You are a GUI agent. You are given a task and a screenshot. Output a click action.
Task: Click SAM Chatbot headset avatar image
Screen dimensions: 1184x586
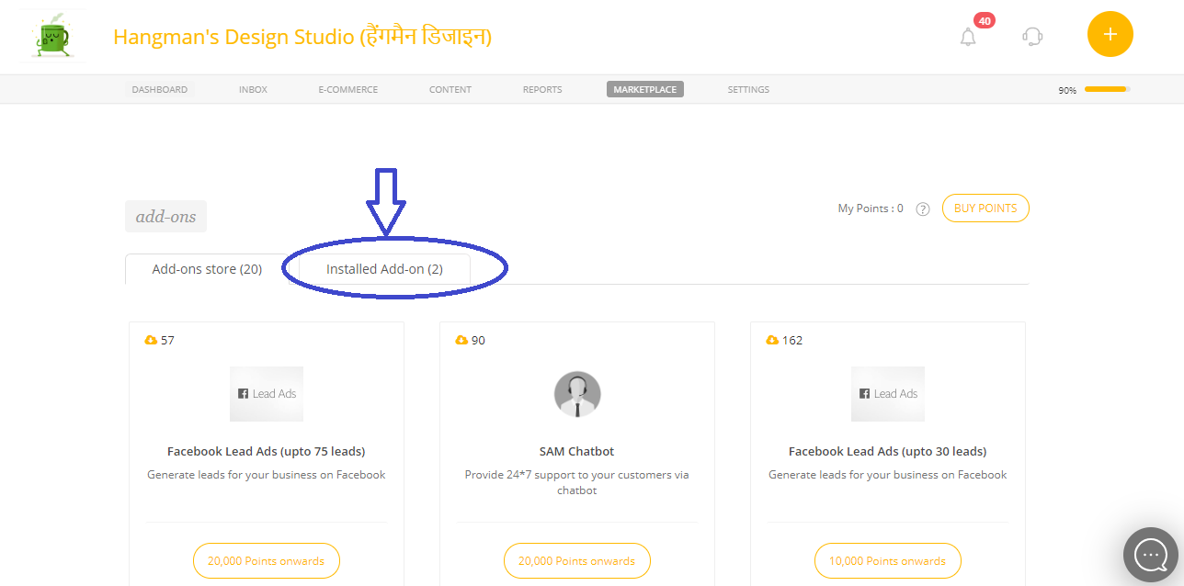[x=577, y=394]
